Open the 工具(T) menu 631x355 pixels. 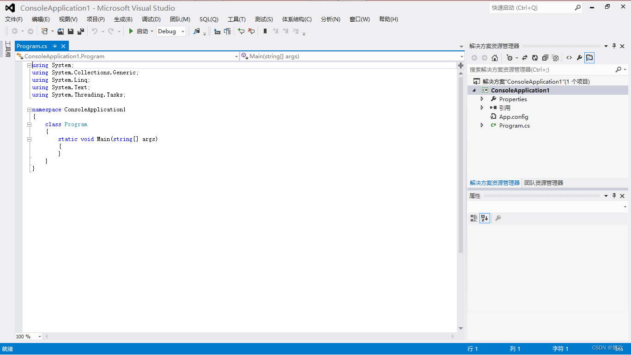pyautogui.click(x=237, y=19)
